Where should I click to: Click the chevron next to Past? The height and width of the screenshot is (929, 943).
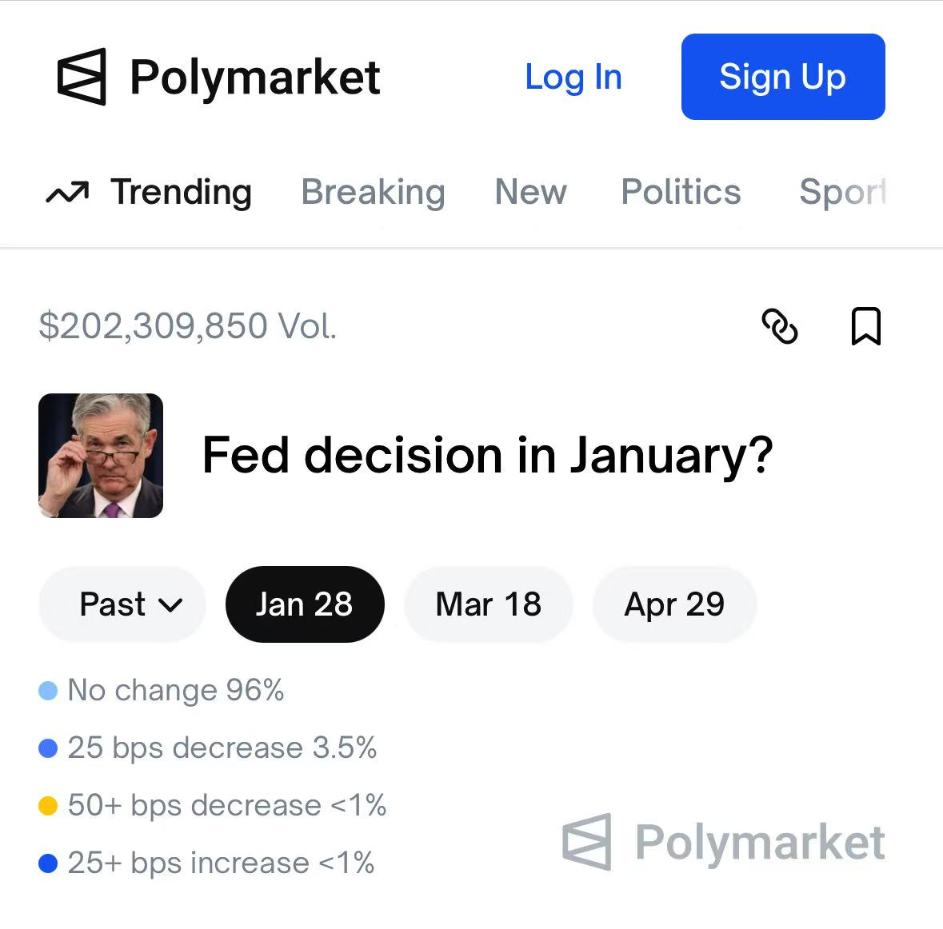click(171, 605)
